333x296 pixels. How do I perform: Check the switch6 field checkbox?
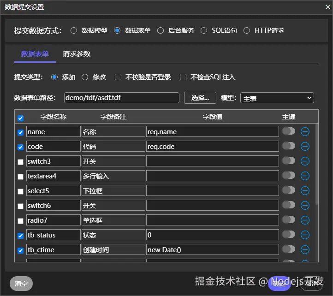[20, 206]
